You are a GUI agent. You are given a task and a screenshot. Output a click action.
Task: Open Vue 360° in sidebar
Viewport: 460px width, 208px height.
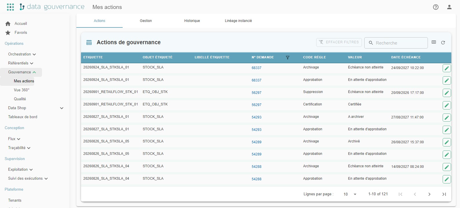[x=22, y=90]
